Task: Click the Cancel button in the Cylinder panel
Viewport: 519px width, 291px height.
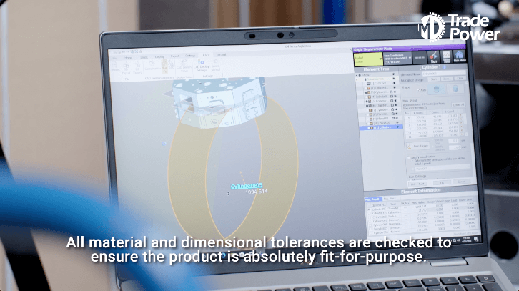Action: point(460,181)
